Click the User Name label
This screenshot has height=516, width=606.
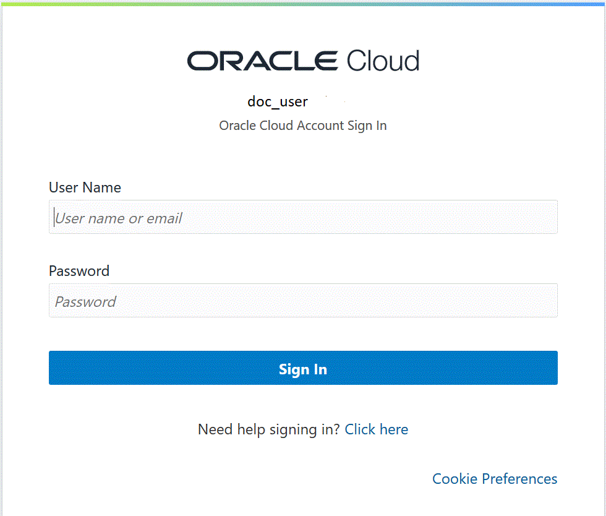85,187
